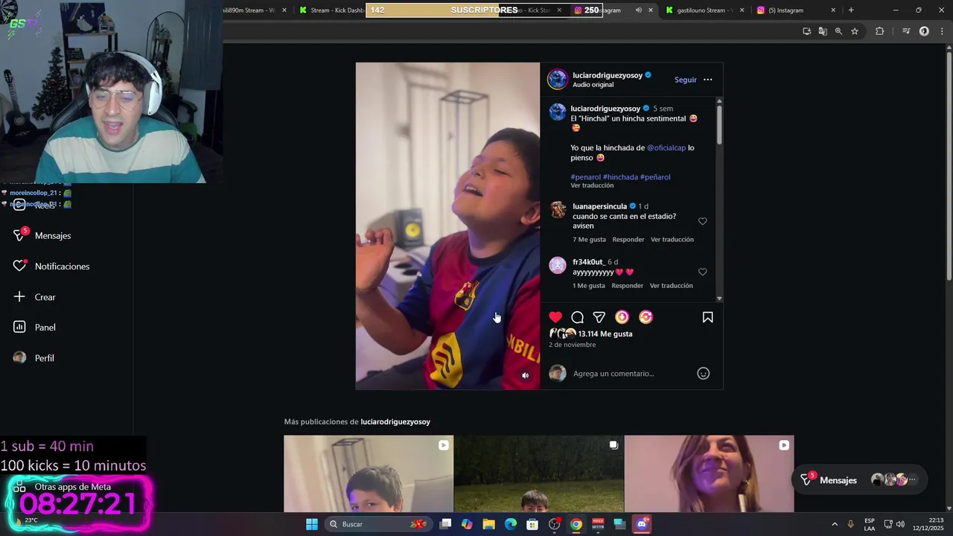This screenshot has height=536, width=953.
Task: Click the taskbar Buscar search box
Action: click(378, 524)
